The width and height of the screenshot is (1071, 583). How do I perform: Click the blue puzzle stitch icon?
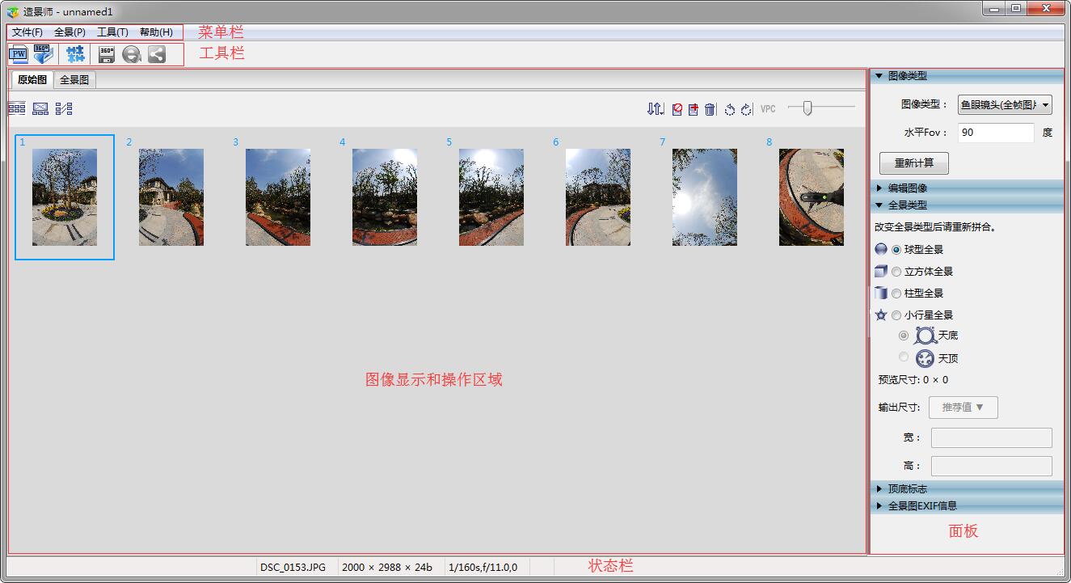coord(75,54)
